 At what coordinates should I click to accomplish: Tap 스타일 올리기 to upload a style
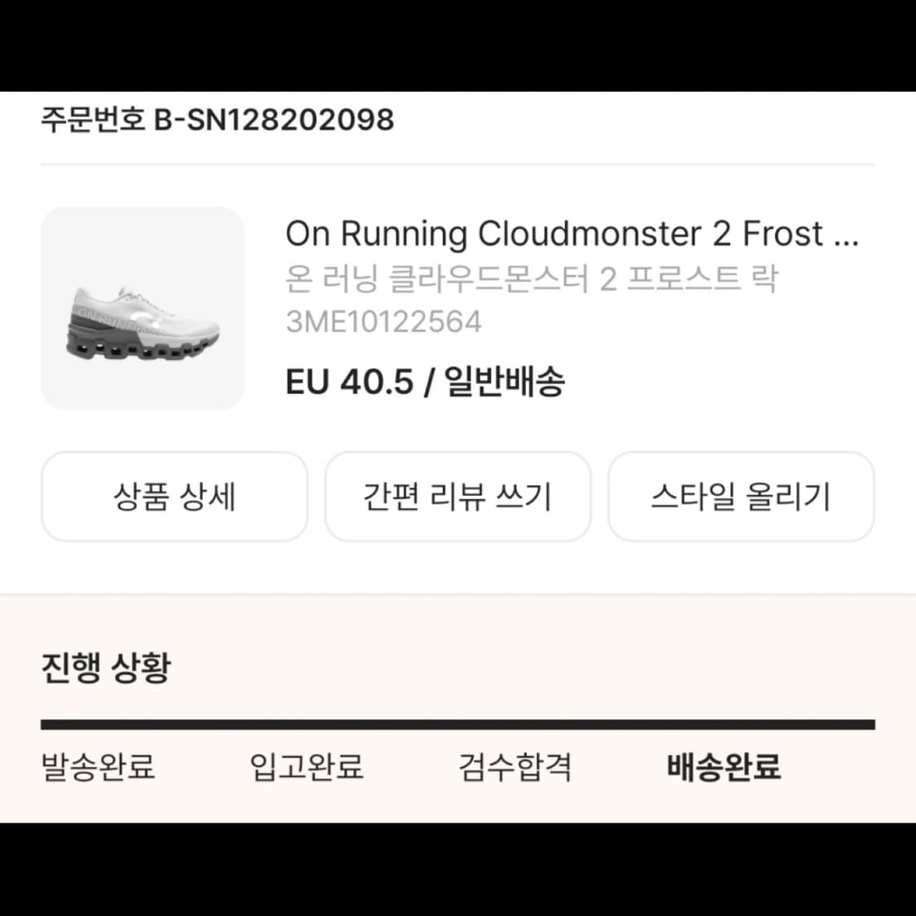coord(741,497)
